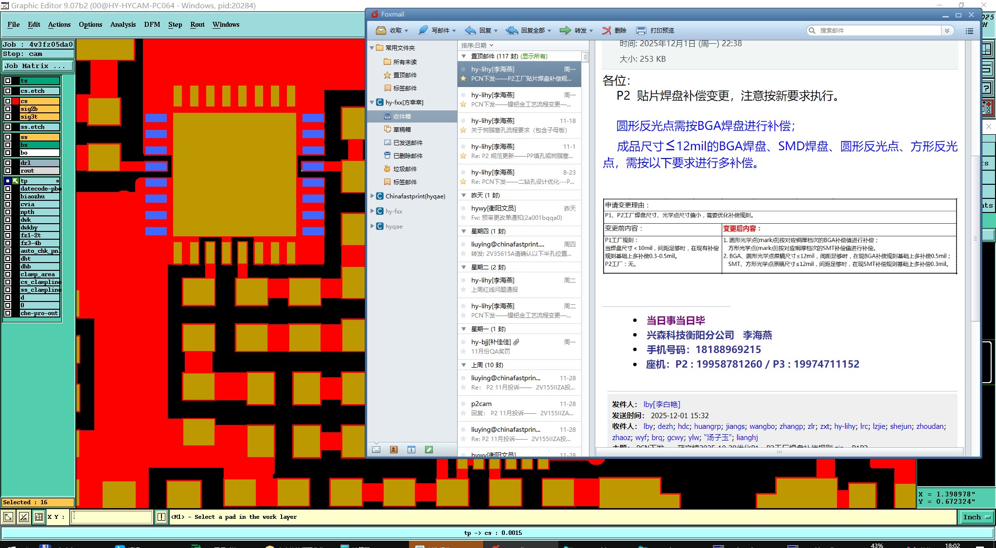Open the DFM menu

coord(152,24)
